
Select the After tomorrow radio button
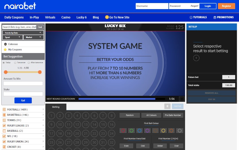tap(29, 63)
